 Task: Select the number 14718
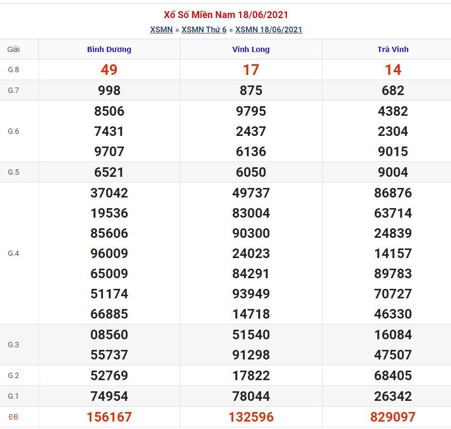coord(251,314)
